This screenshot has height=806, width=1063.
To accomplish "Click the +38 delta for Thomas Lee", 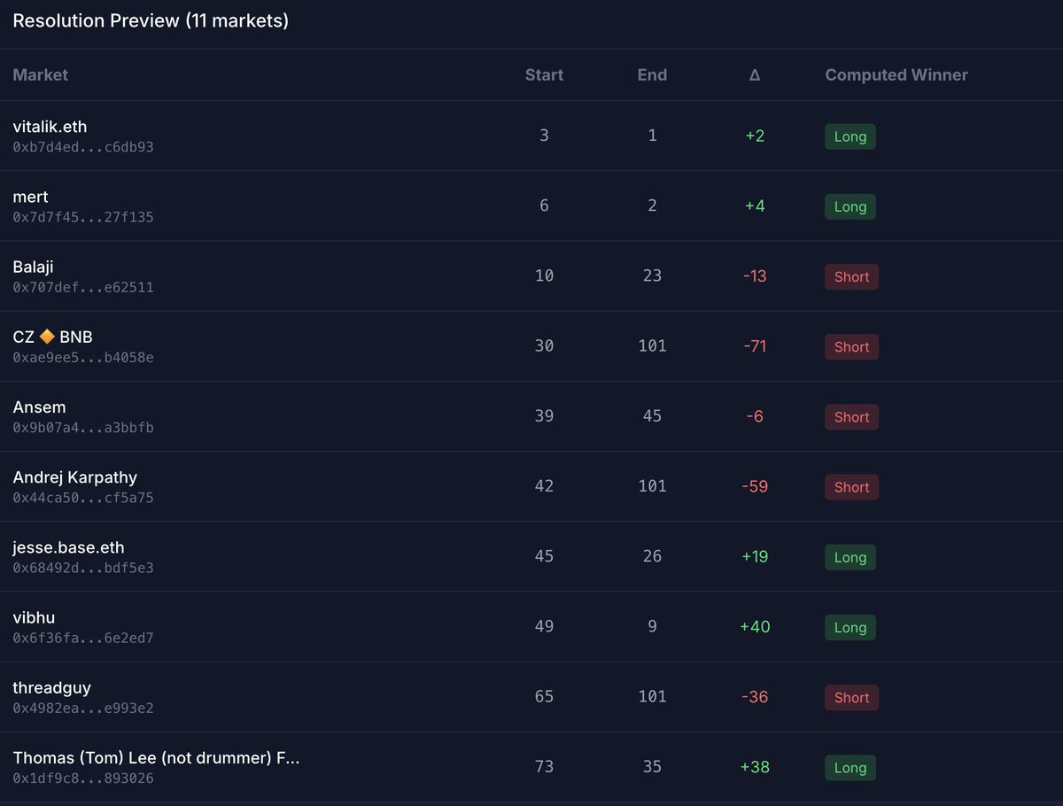I will pos(755,767).
